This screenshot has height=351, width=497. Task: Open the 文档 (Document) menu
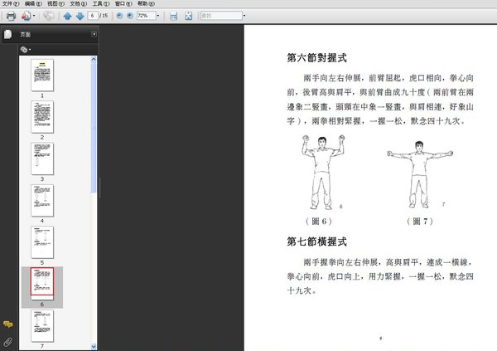click(79, 4)
